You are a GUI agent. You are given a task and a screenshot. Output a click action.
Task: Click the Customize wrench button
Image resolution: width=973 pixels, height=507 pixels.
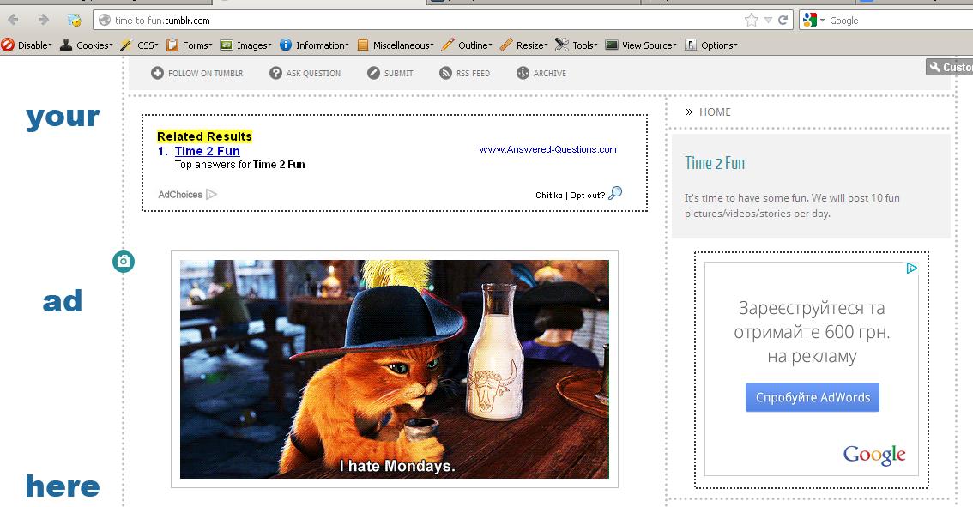(x=950, y=67)
